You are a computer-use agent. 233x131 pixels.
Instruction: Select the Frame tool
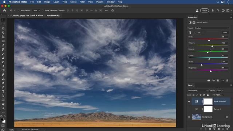pyautogui.click(x=3, y=41)
